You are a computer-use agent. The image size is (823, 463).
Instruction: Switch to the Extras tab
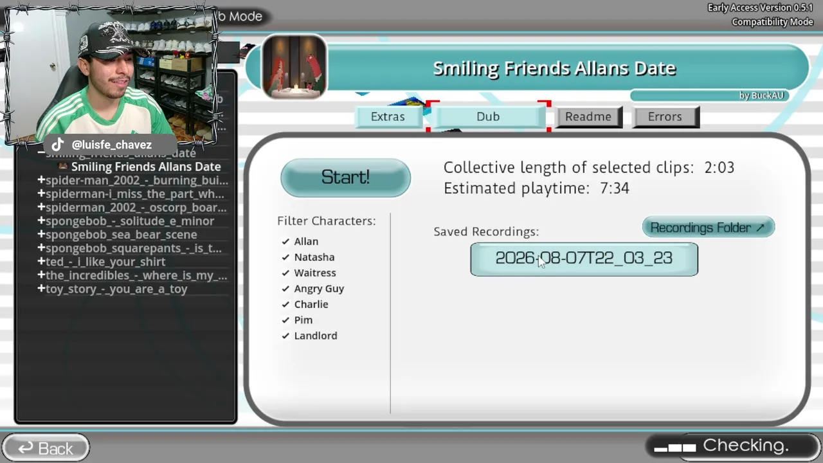coord(388,116)
